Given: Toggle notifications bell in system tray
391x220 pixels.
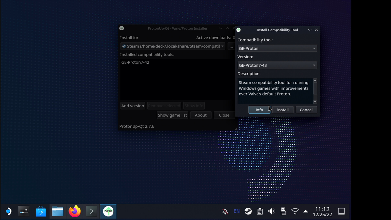Looking at the screenshot, I should coord(225,211).
